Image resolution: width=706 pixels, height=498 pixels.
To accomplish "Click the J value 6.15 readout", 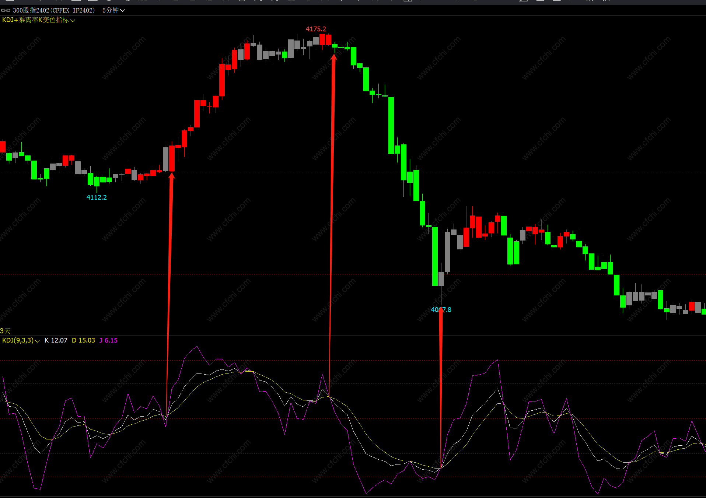I will tap(108, 340).
